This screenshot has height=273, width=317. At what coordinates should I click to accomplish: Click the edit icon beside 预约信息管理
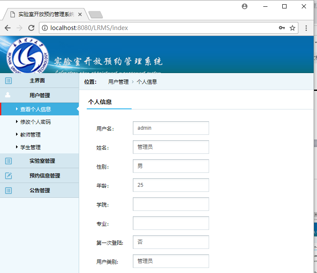(8, 176)
